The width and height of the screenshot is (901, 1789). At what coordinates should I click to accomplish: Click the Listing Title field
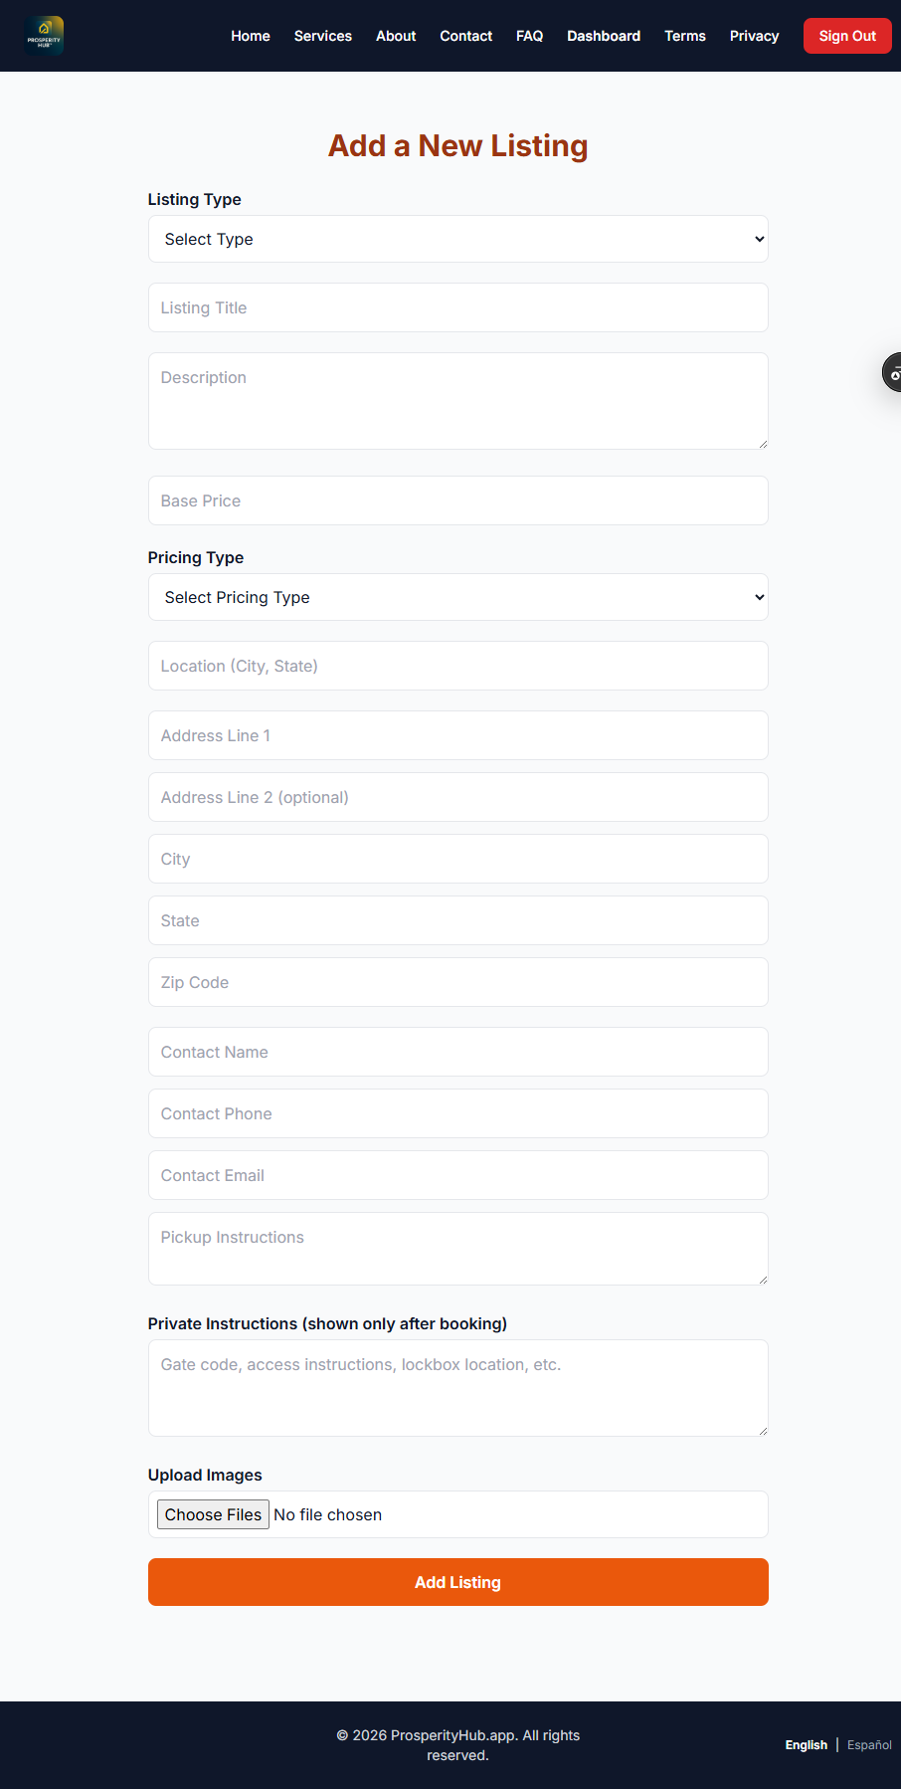[457, 307]
